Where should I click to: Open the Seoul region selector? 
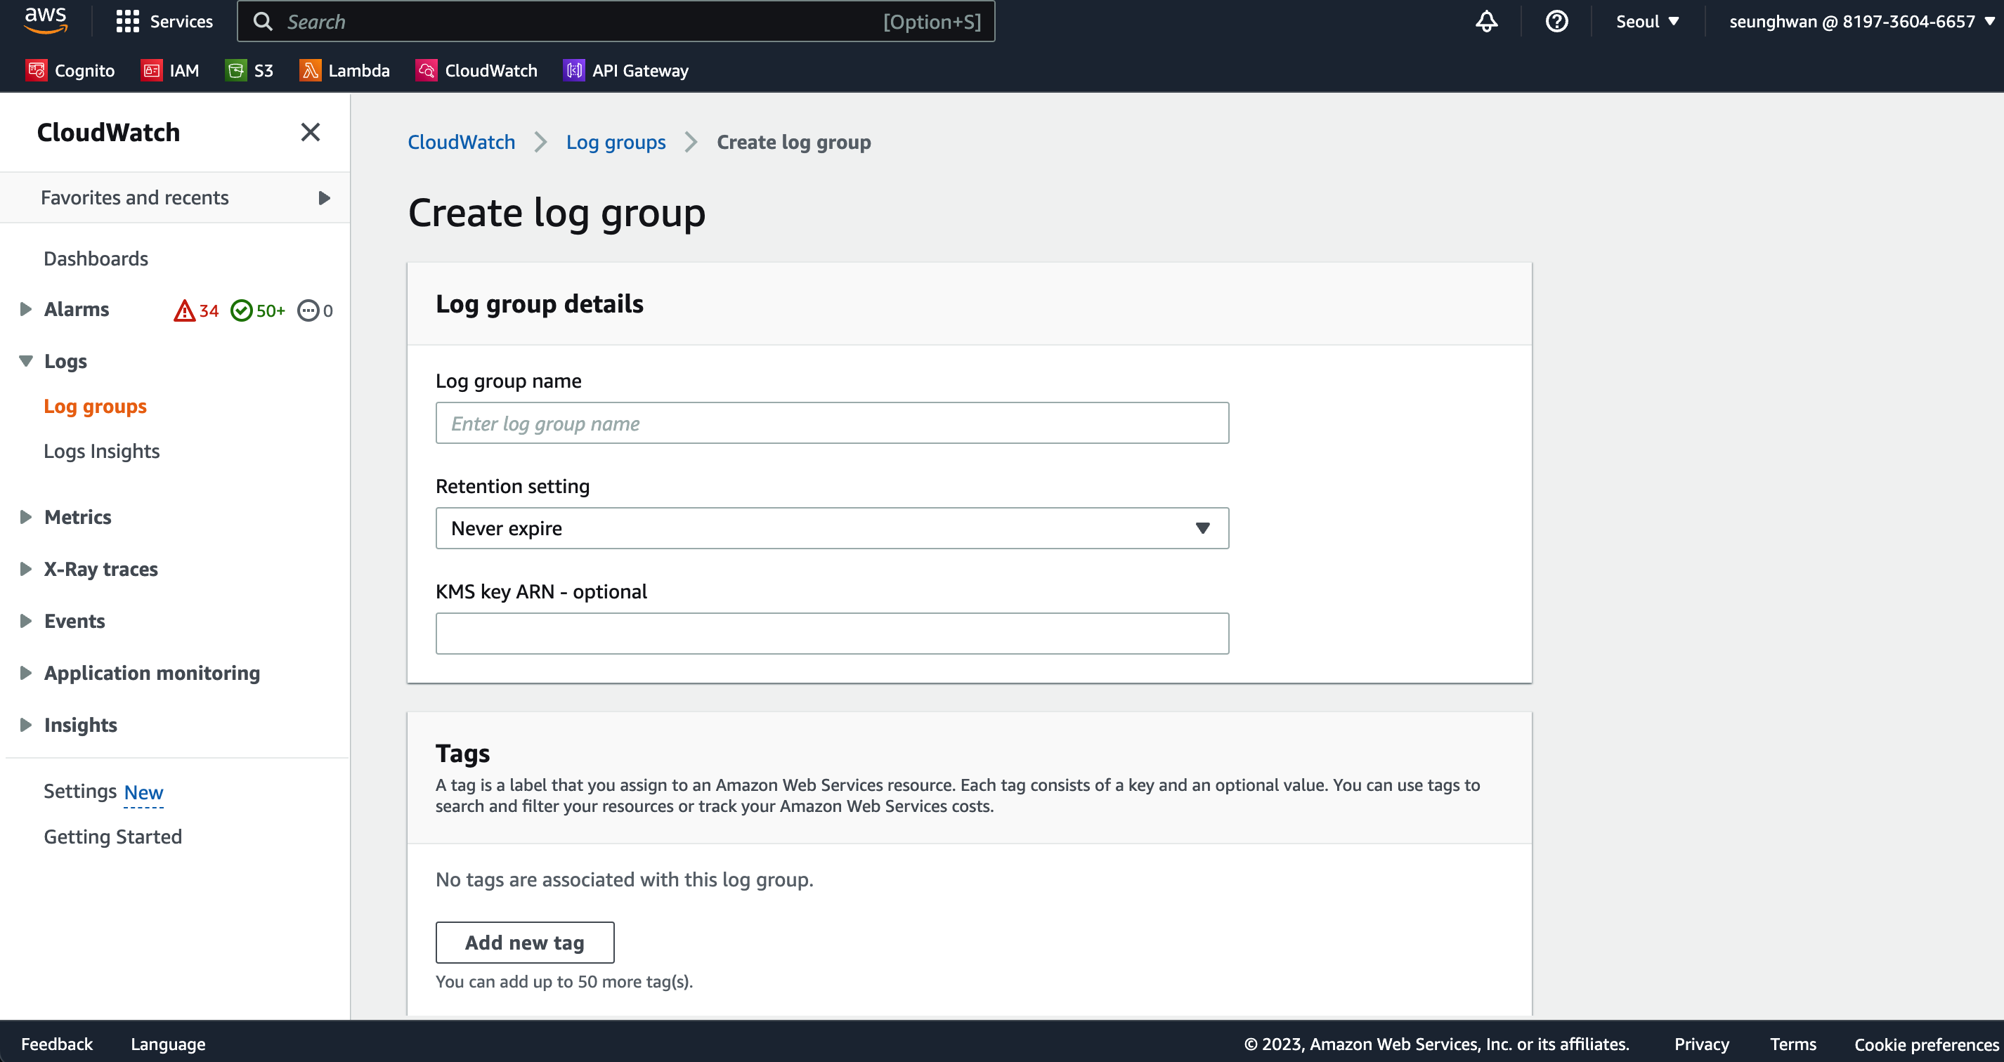click(x=1647, y=21)
